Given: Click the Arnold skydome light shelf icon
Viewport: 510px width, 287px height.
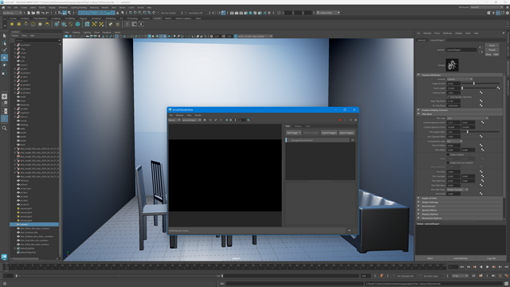Looking at the screenshot, I should tap(33, 24).
